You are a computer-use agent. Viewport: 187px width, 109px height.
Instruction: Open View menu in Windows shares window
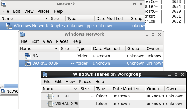[x=70, y=82]
